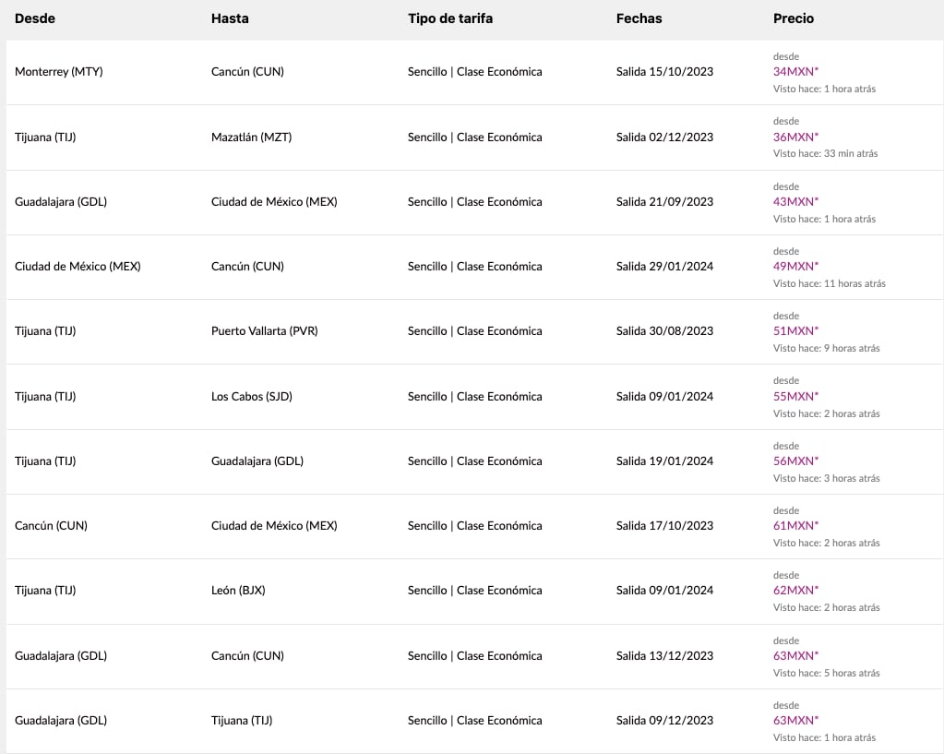The image size is (944, 754).
Task: Sort by the Precio column header
Action: pyautogui.click(x=794, y=18)
